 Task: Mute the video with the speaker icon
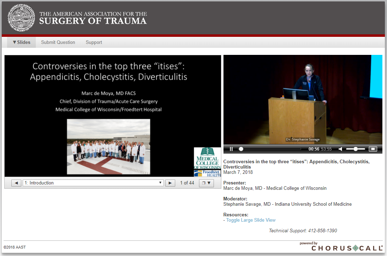tap(340, 149)
